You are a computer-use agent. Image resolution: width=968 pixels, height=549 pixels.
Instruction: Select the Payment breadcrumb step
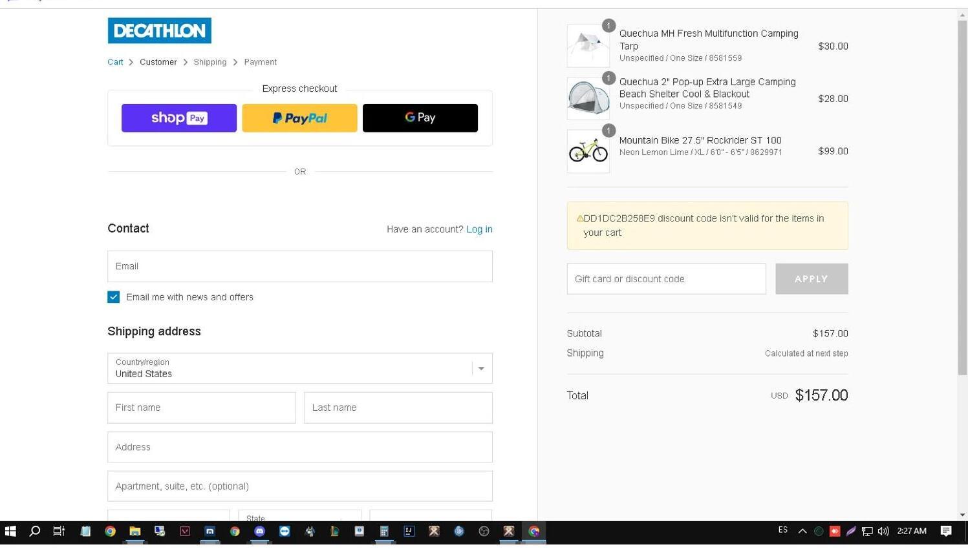point(261,62)
